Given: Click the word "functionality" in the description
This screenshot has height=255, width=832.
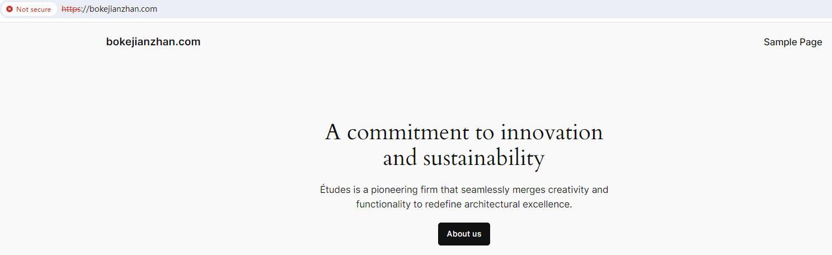Looking at the screenshot, I should (x=383, y=204).
